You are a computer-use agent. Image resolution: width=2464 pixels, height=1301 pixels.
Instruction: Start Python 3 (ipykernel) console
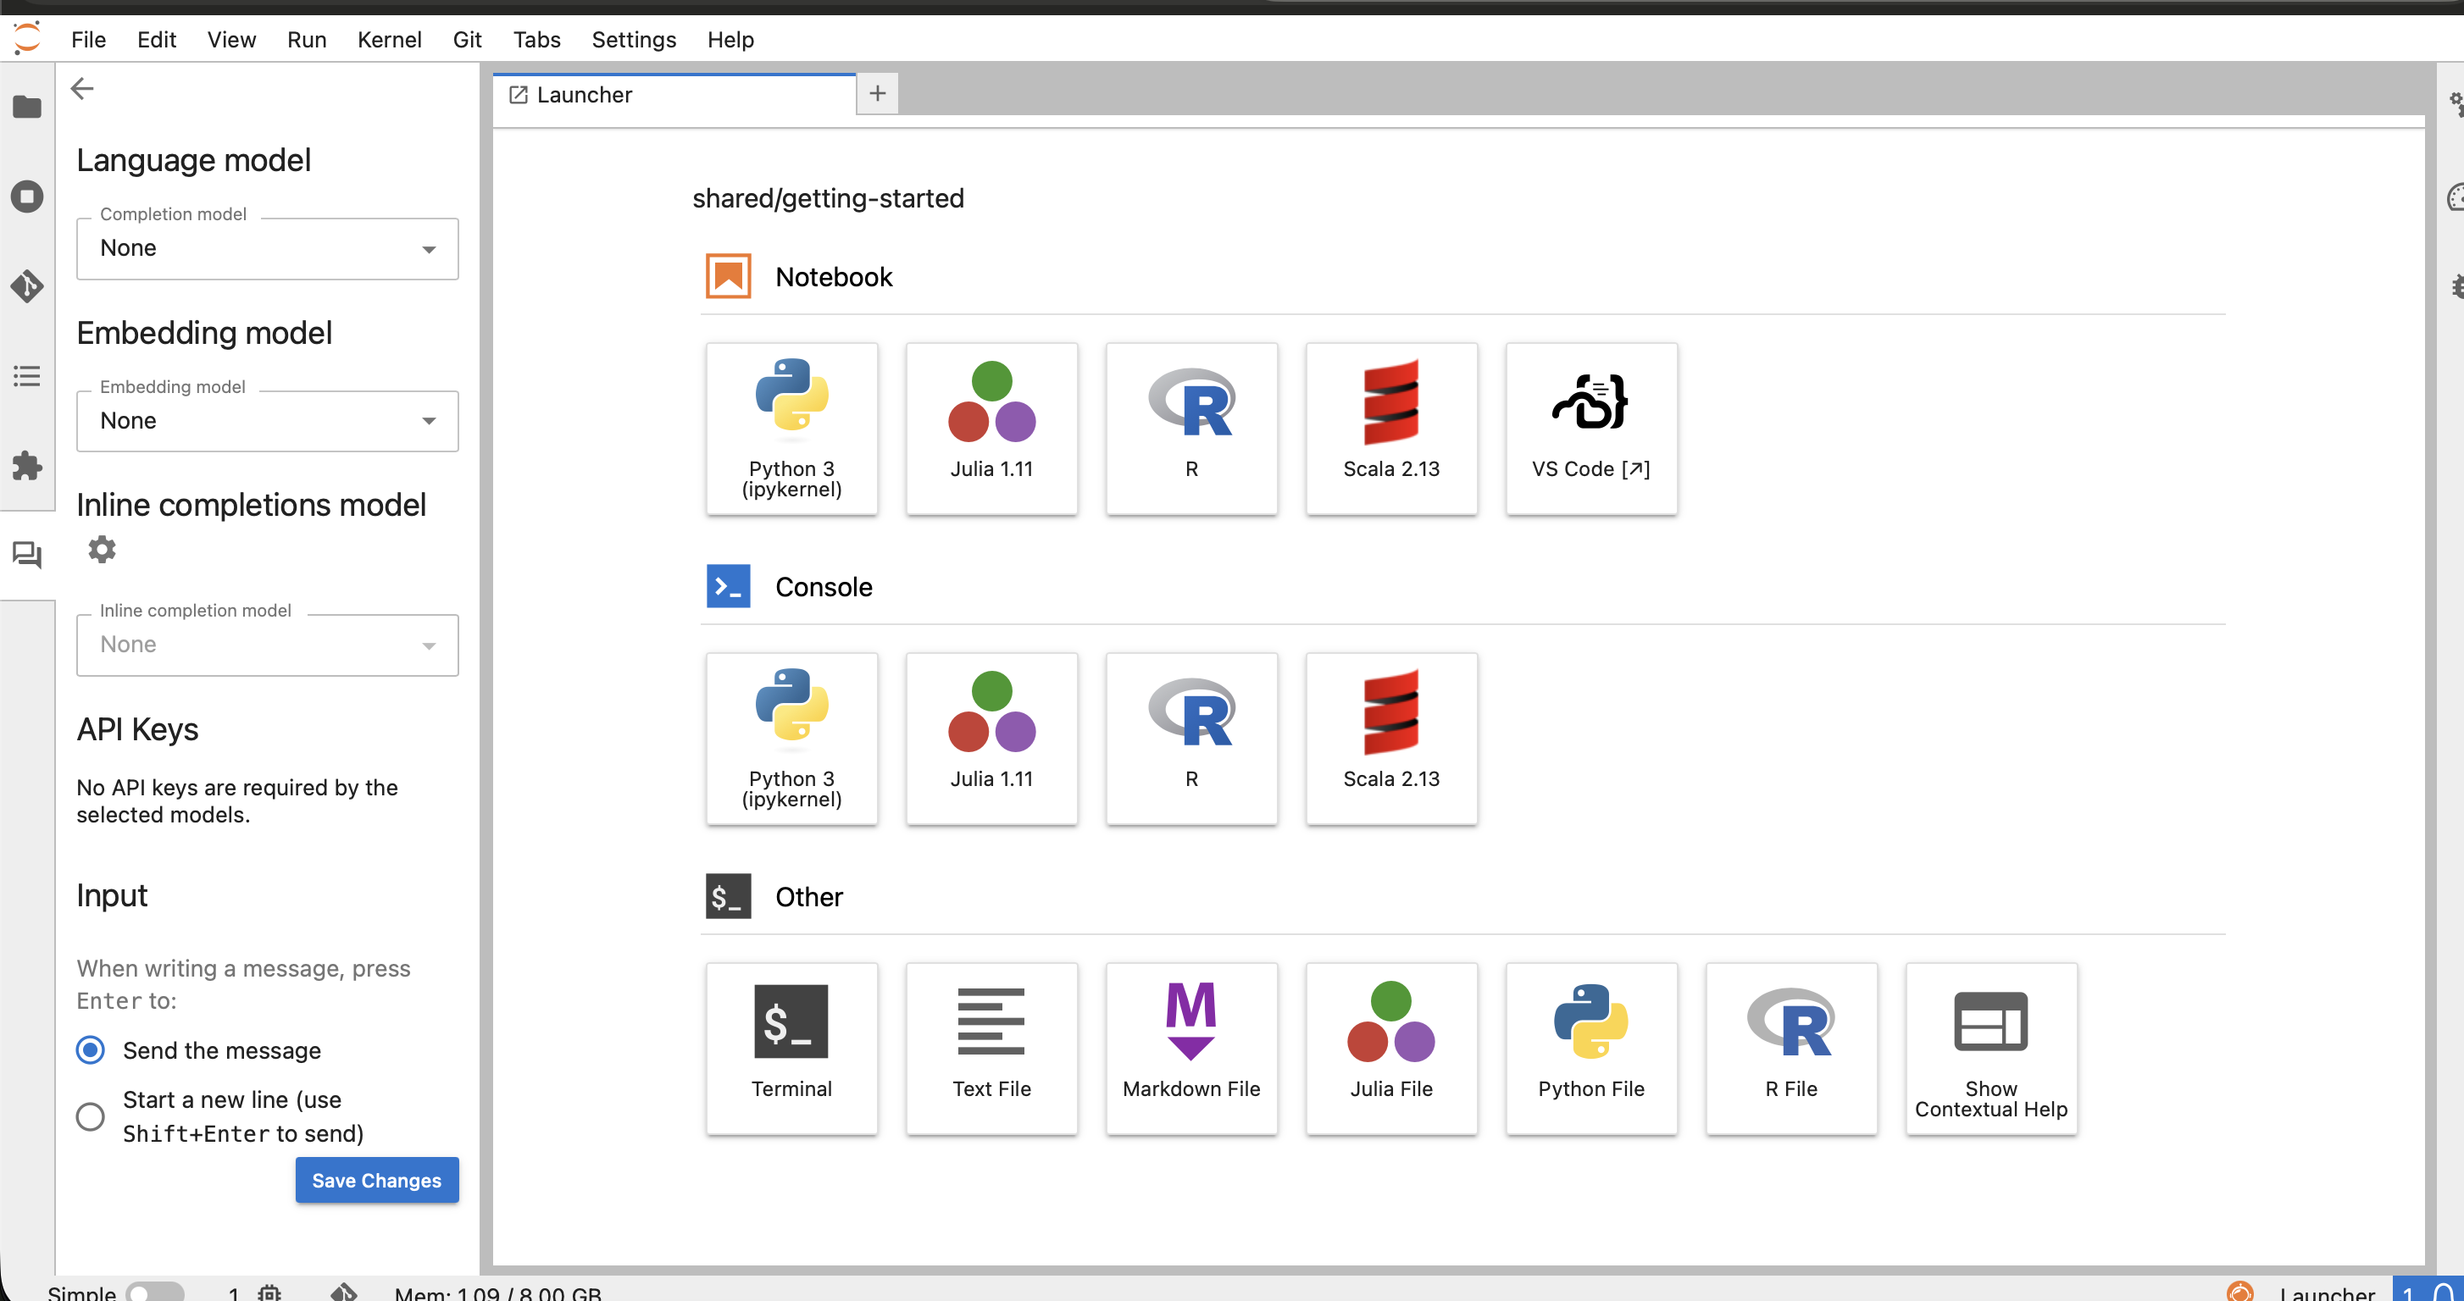[791, 739]
